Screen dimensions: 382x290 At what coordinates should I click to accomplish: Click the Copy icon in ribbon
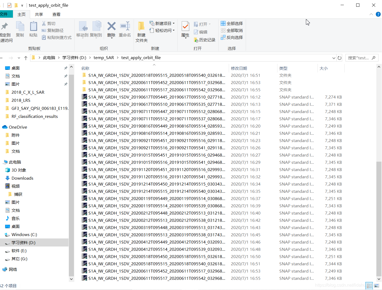(20, 26)
